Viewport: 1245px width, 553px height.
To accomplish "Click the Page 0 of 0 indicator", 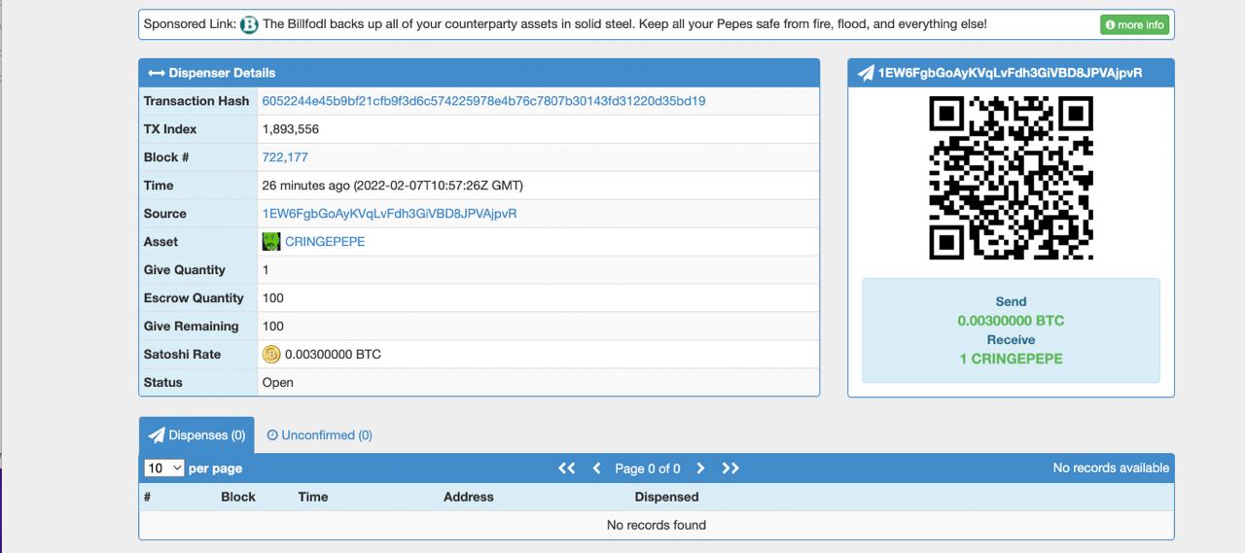I will click(648, 468).
